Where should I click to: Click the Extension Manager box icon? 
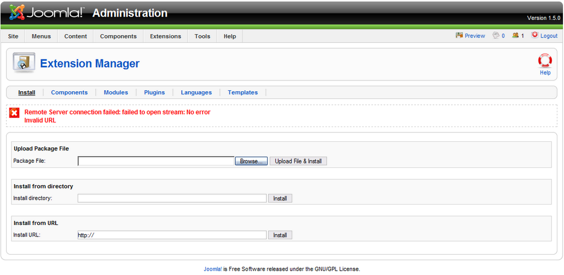tap(24, 63)
